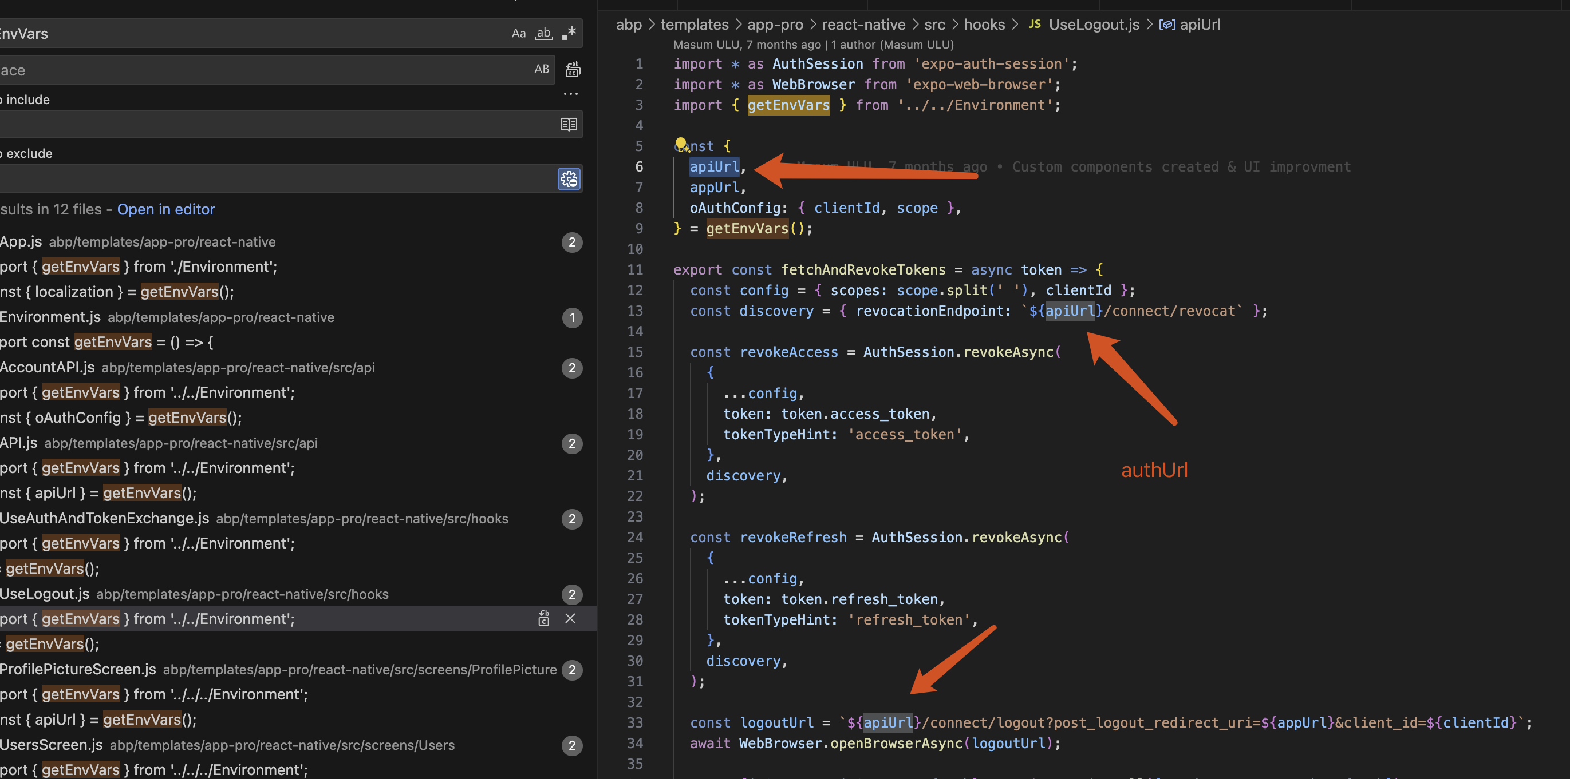Select react-native breadcrumb segment
Screen dimensions: 1570x779
[863, 25]
